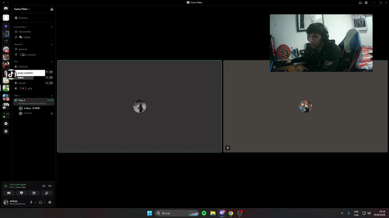Screen dimensions: 389x218
Task: Open Discord direct messages home
Action: [x=6, y=8]
